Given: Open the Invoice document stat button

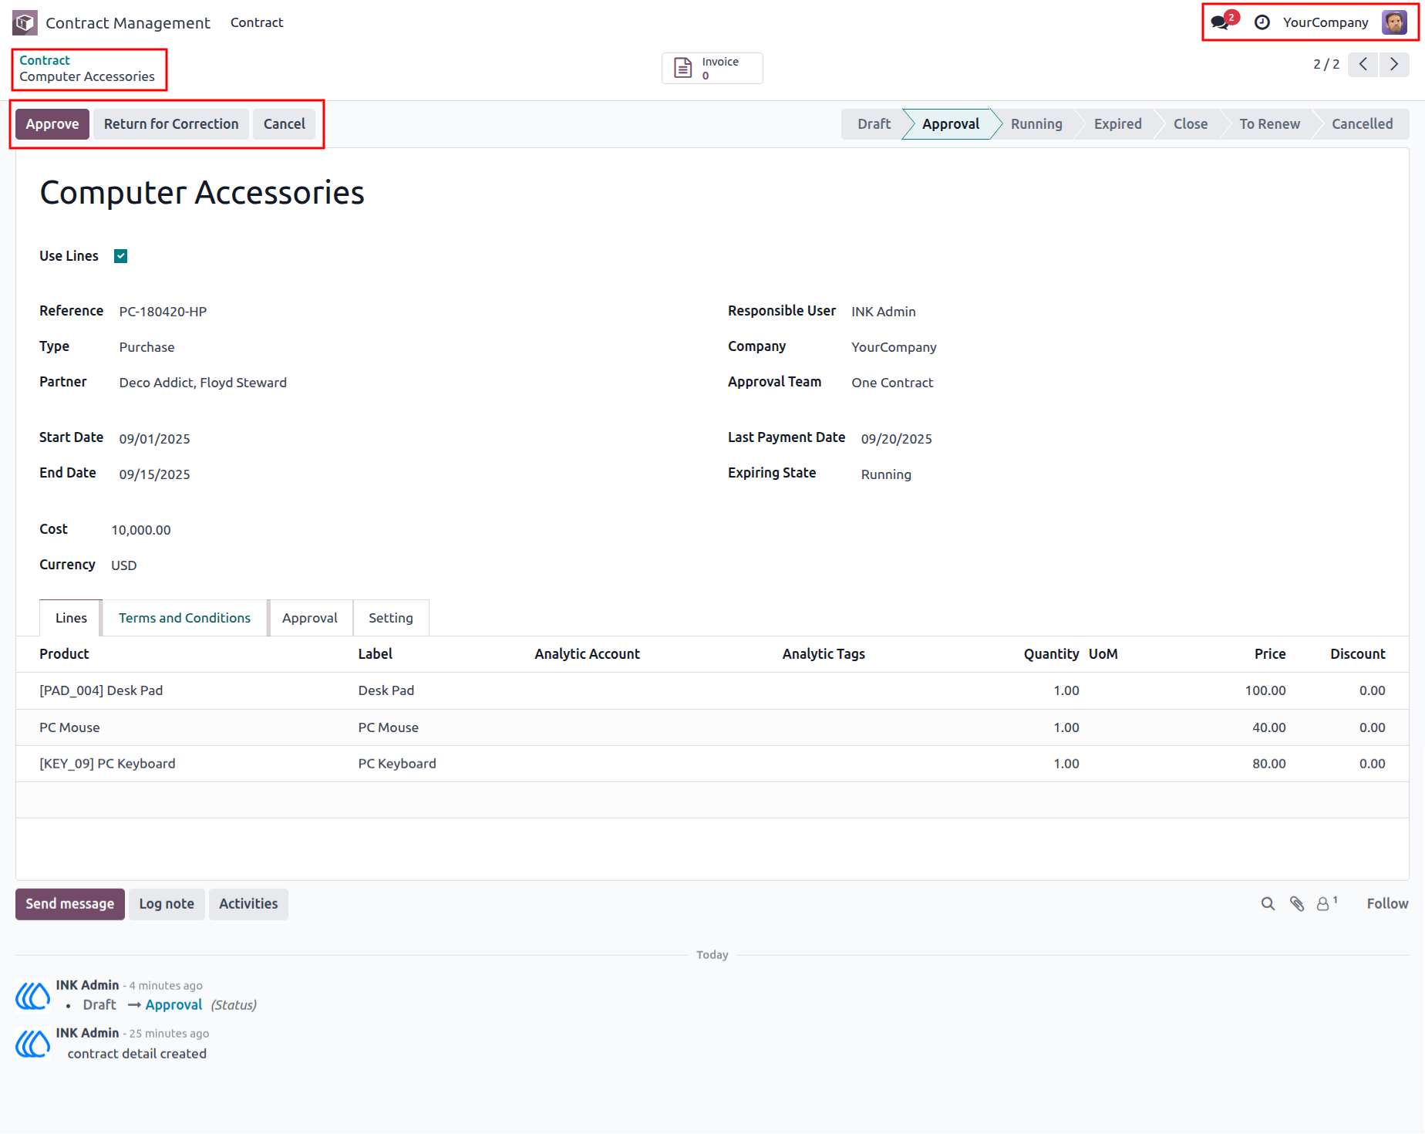Looking at the screenshot, I should [712, 68].
